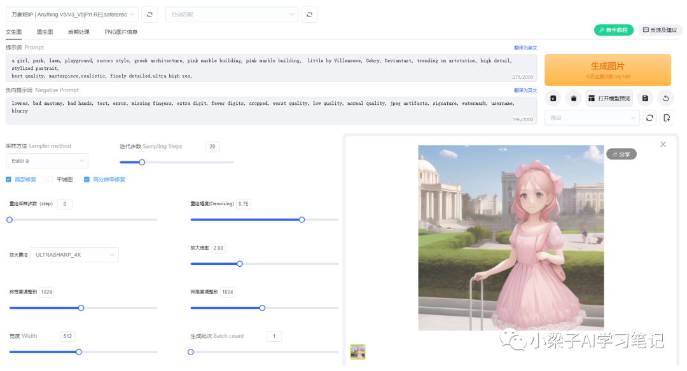The width and height of the screenshot is (687, 371).
Task: Click the floppy disk save icon
Action: click(x=646, y=98)
